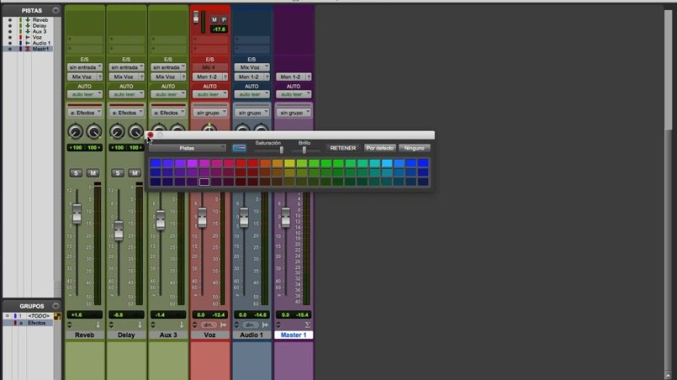Click the left pan knob on Reveb

point(75,132)
